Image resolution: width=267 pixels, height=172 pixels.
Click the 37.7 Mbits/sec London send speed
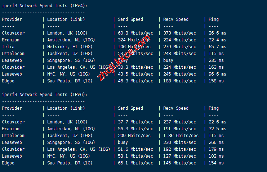click(135, 122)
